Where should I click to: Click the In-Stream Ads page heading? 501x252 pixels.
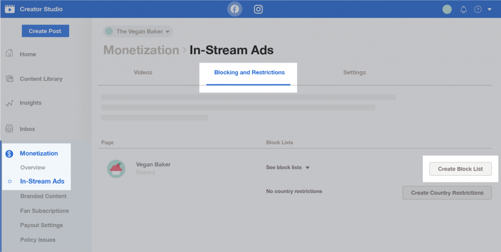pos(231,50)
